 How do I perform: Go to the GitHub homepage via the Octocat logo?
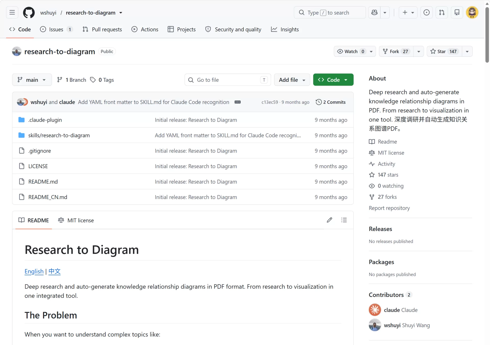point(29,13)
